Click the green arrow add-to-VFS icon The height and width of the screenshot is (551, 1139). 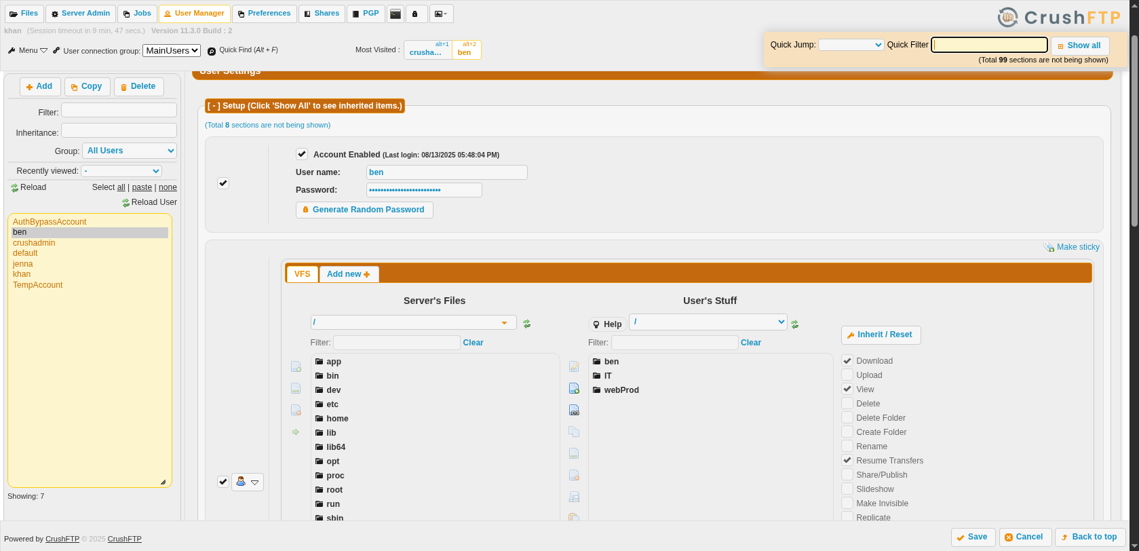296,432
